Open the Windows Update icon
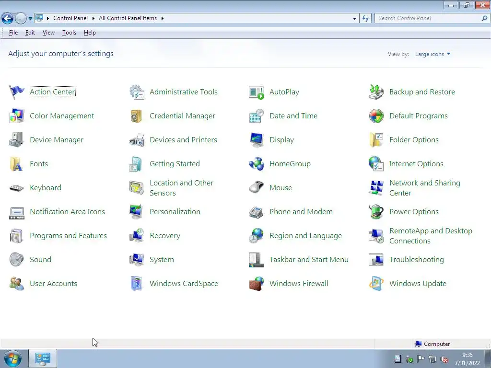 376,284
